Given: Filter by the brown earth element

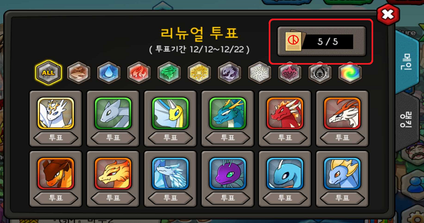Looking at the screenshot, I should tap(78, 73).
